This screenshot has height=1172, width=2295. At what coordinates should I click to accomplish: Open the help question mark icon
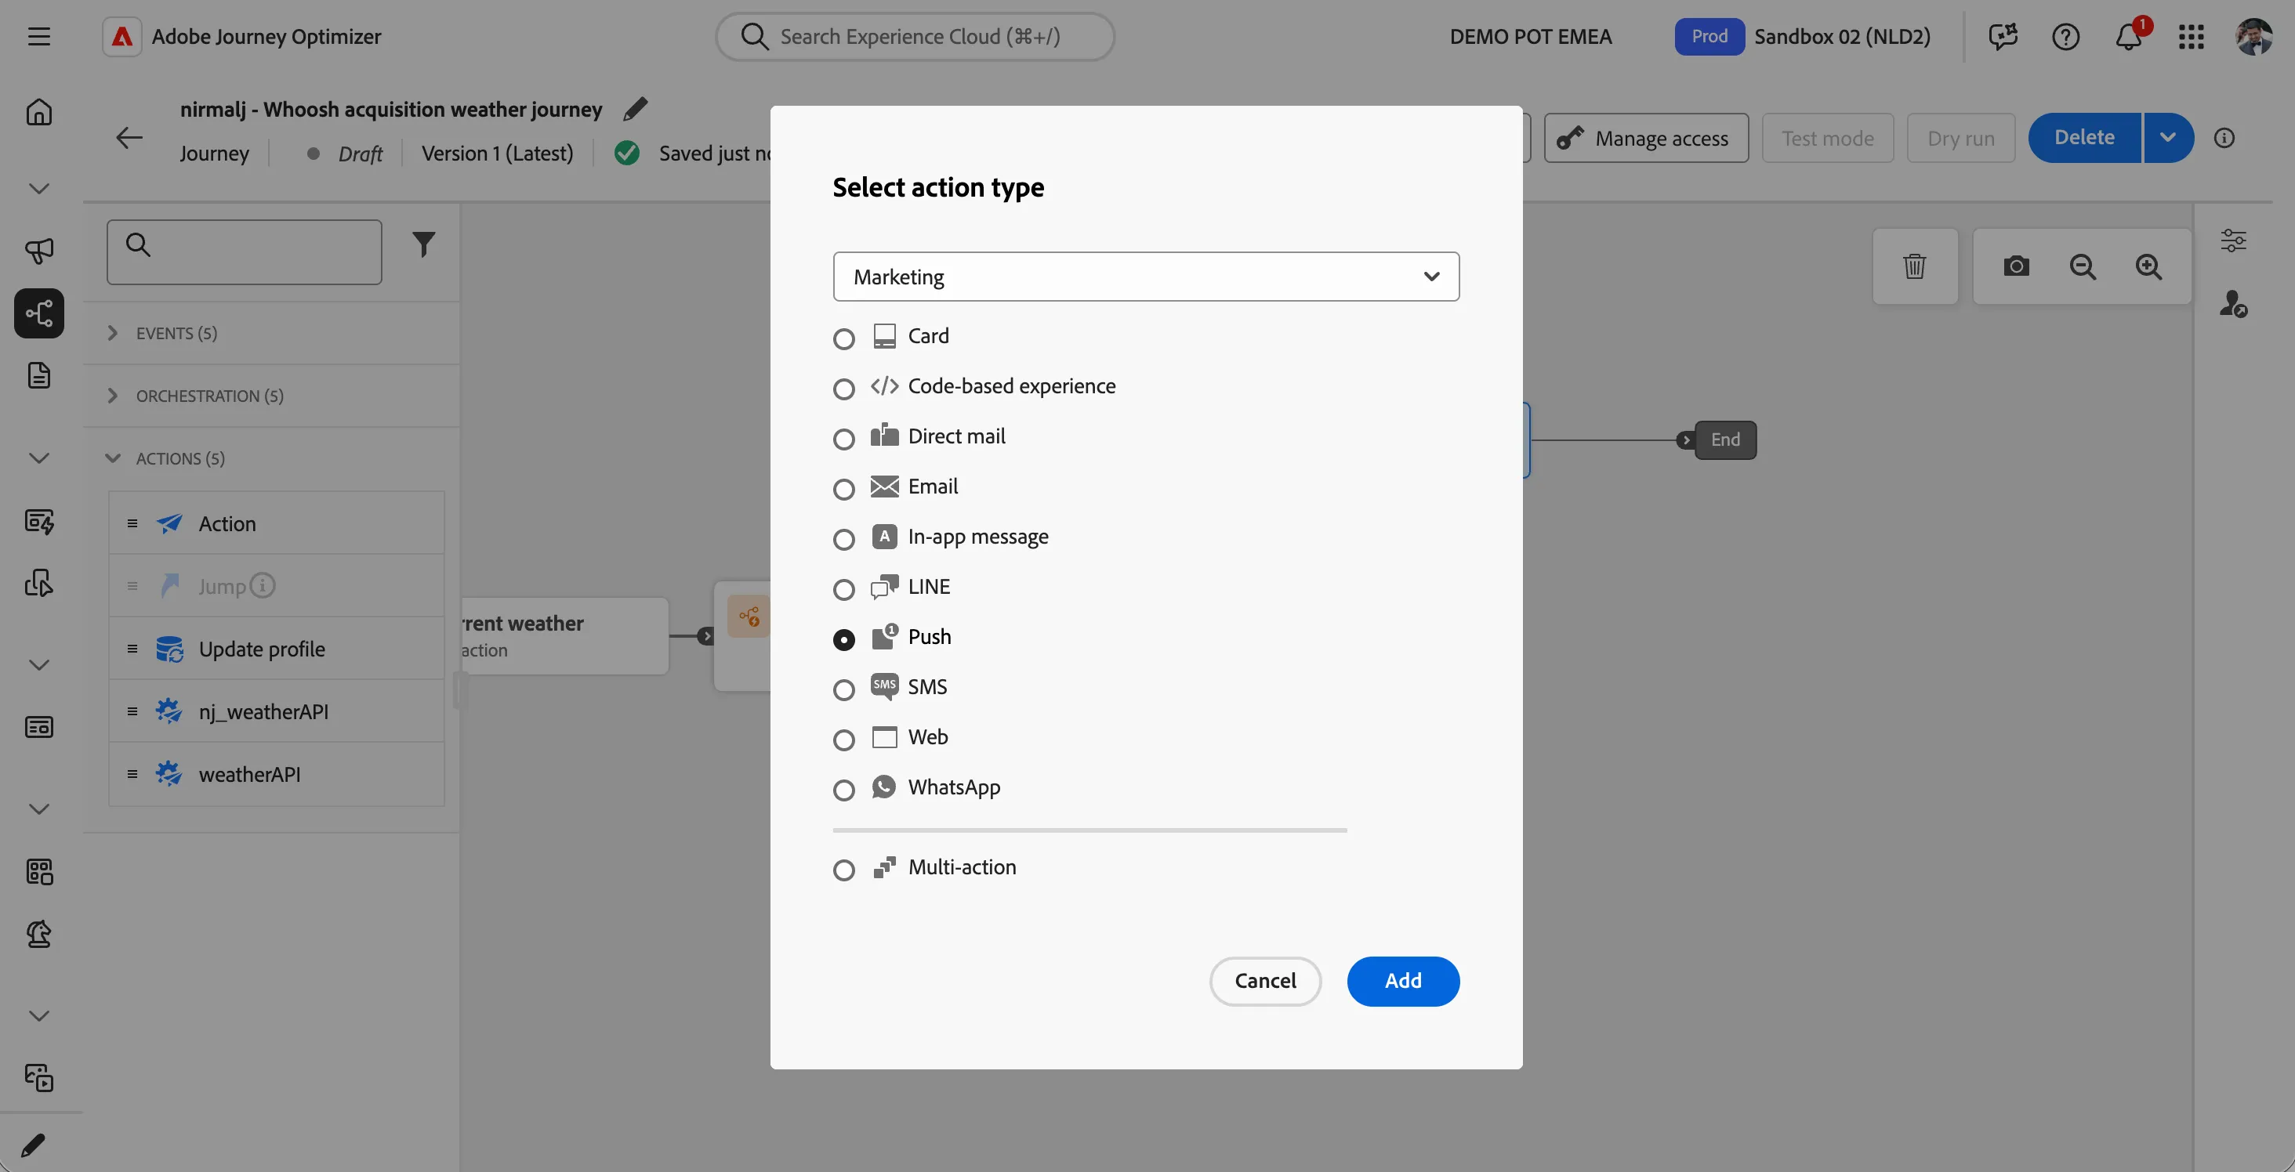[x=2066, y=37]
